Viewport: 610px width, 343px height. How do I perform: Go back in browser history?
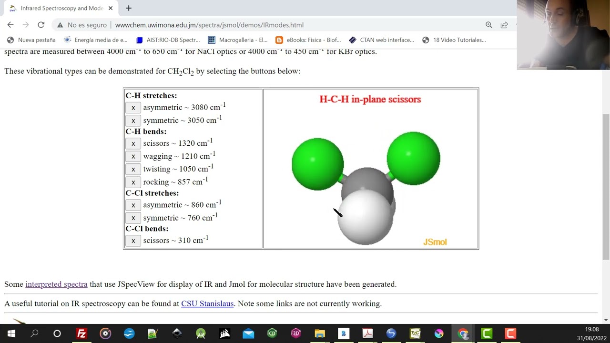(x=10, y=25)
